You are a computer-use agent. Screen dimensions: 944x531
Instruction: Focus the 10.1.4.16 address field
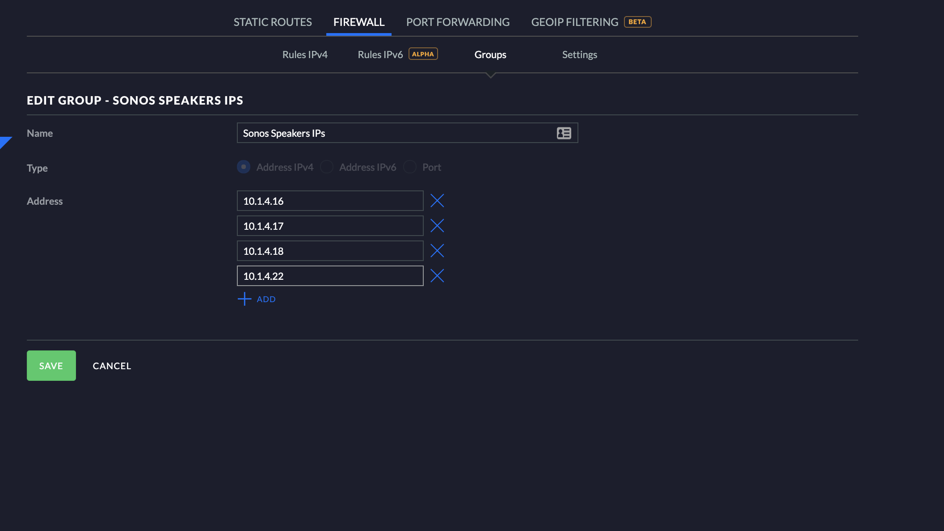click(x=330, y=201)
